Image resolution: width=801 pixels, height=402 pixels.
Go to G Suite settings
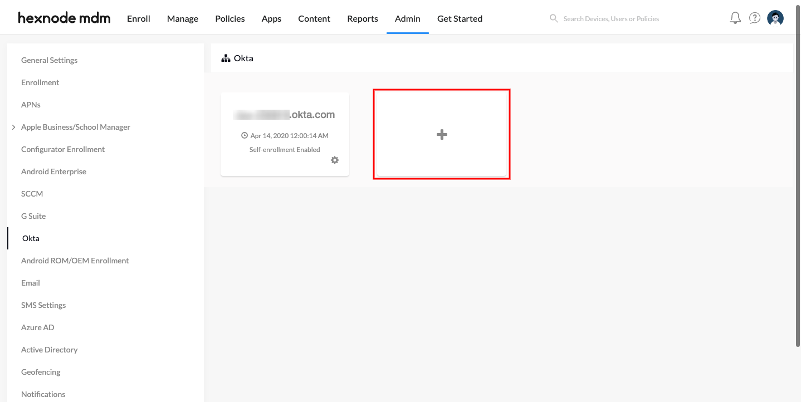click(33, 216)
